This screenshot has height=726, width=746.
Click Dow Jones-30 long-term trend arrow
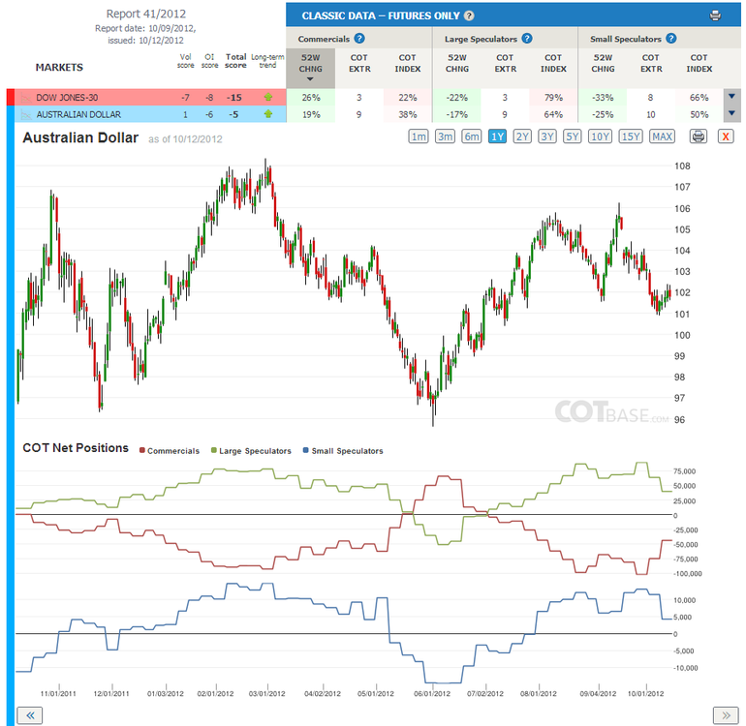click(268, 98)
